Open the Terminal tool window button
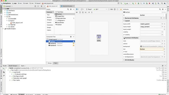 [x=14, y=94]
